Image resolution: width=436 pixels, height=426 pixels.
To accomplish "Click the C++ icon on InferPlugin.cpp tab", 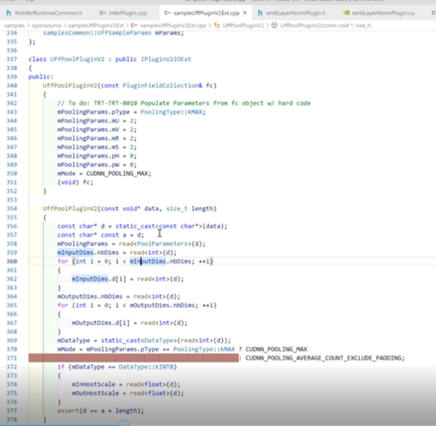I will point(102,13).
